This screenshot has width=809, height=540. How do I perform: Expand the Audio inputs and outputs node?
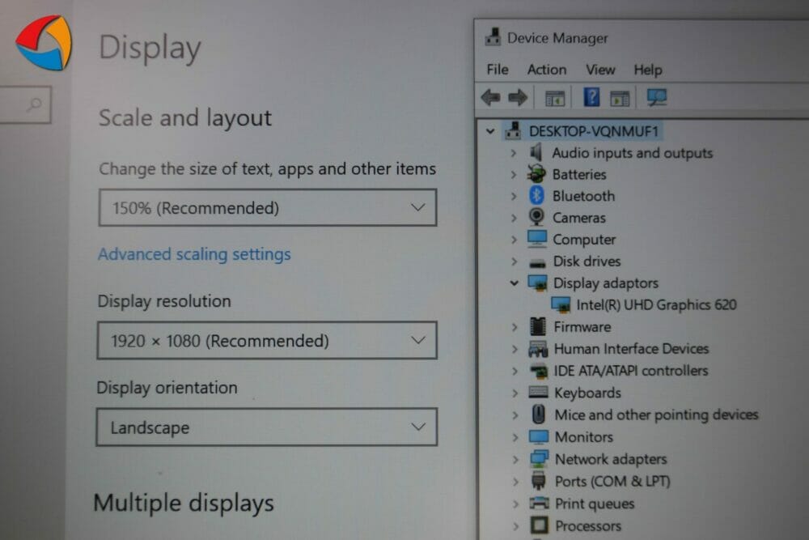click(514, 153)
